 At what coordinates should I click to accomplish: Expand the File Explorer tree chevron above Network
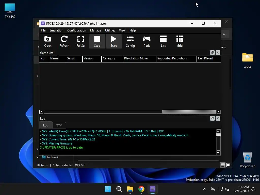tap(37, 149)
